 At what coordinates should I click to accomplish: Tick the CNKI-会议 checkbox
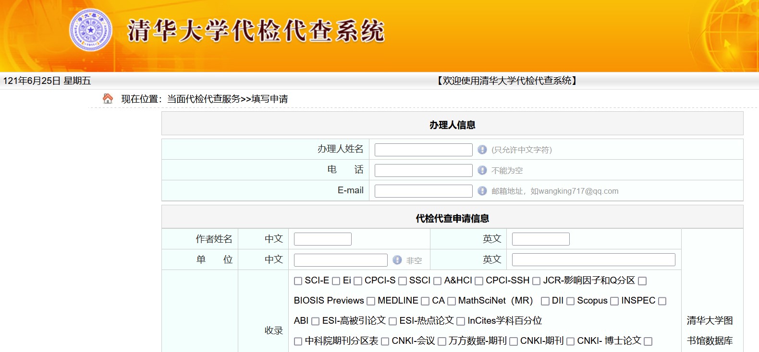[x=385, y=341]
